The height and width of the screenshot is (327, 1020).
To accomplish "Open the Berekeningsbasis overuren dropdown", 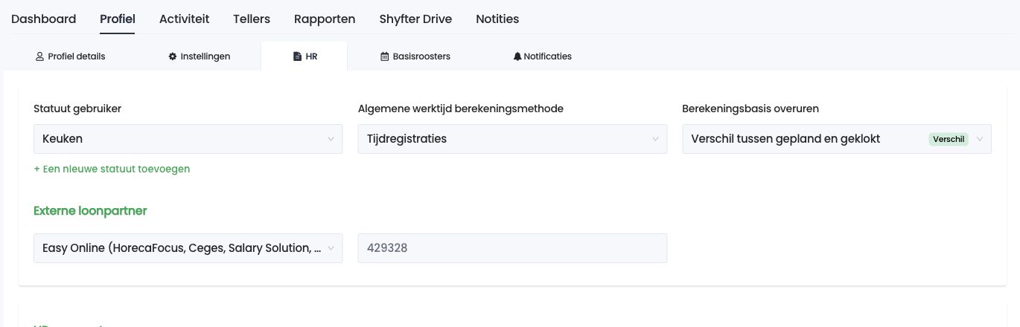I will 837,139.
